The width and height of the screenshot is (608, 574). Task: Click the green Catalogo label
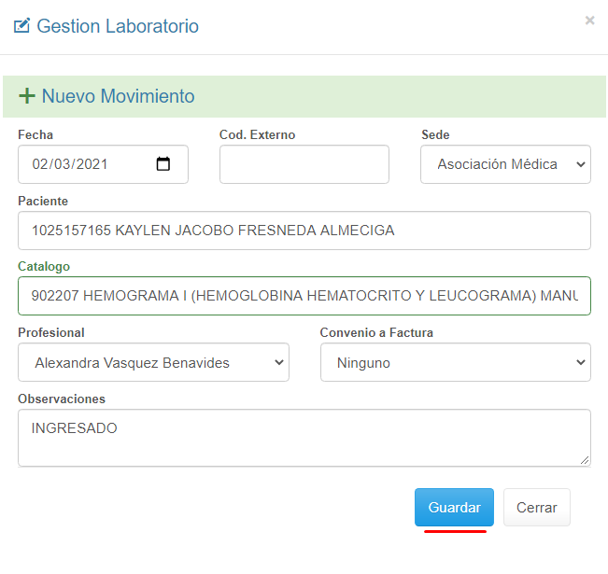coord(44,266)
